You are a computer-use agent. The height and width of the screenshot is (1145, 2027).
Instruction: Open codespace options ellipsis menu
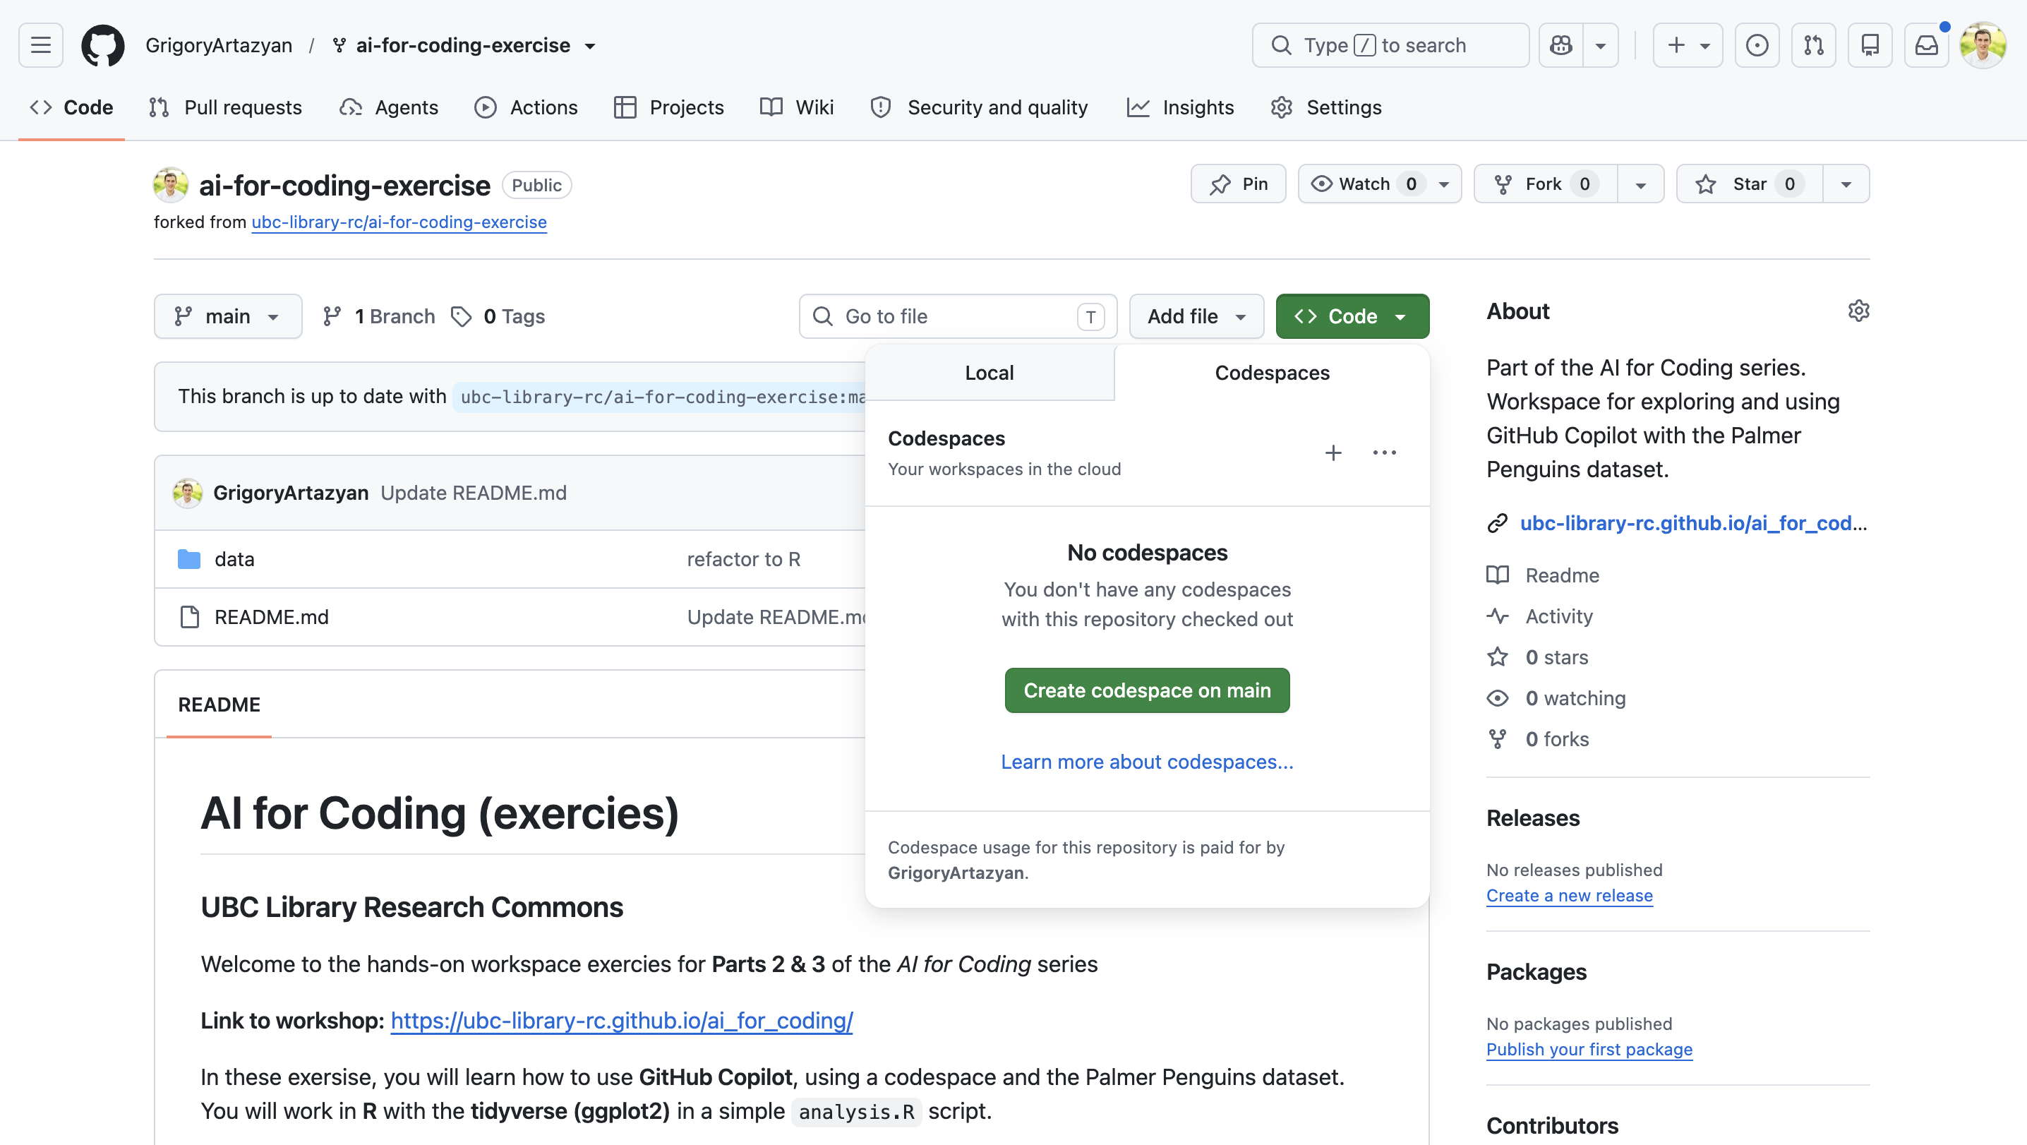(x=1384, y=452)
